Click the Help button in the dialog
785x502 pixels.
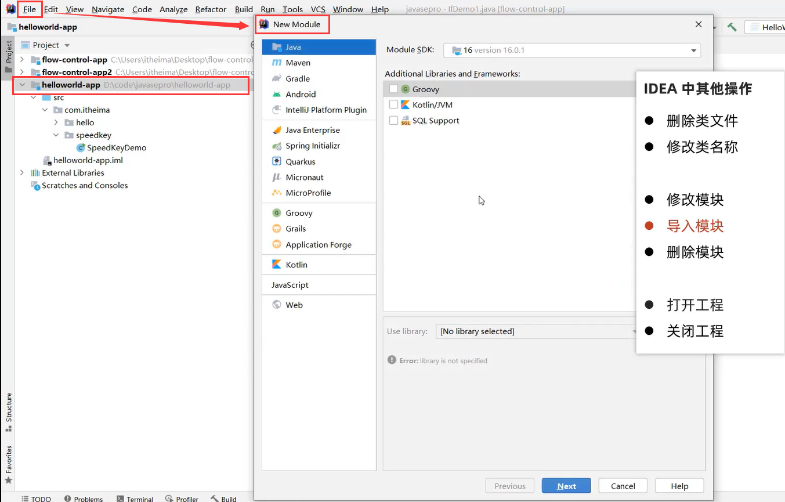click(x=679, y=486)
